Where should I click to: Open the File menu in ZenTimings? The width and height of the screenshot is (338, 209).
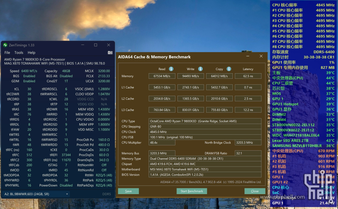(x=7, y=53)
